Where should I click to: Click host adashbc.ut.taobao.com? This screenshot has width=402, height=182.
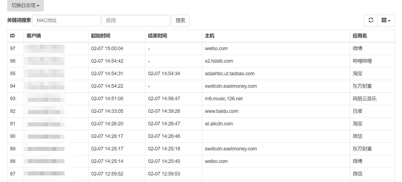pyautogui.click(x=230, y=74)
